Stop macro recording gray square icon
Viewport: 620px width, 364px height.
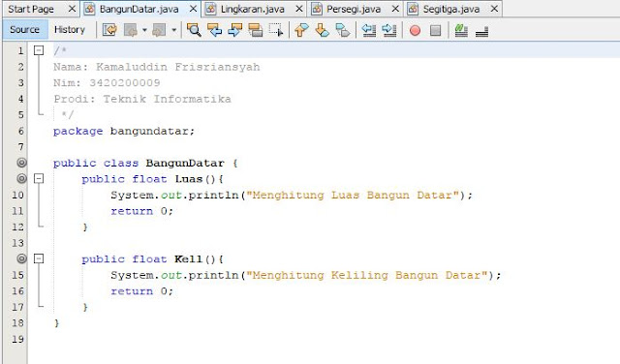click(x=435, y=30)
